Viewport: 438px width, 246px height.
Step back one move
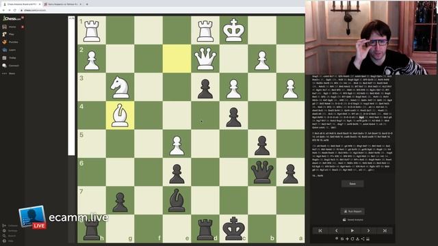(x=336, y=231)
